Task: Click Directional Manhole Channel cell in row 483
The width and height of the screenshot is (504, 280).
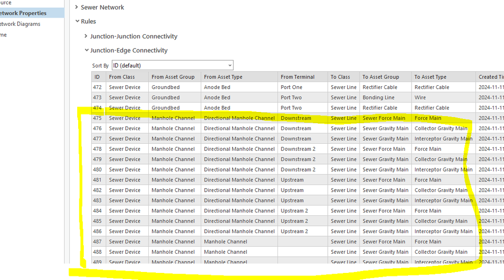Action: [239, 200]
